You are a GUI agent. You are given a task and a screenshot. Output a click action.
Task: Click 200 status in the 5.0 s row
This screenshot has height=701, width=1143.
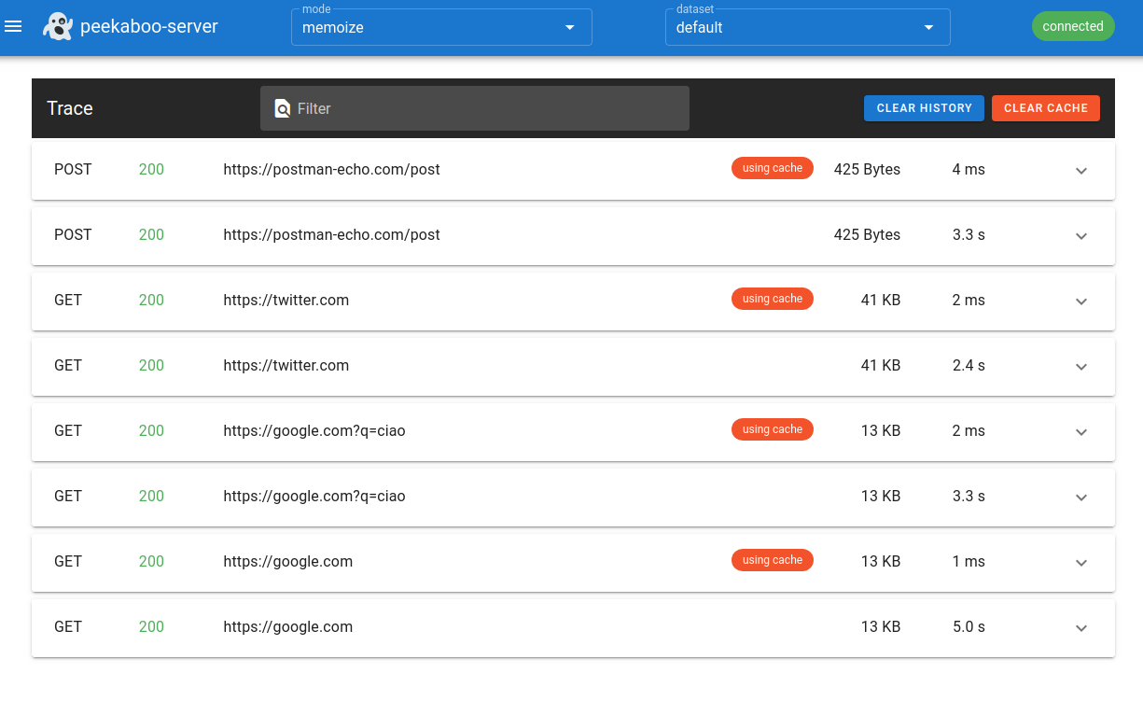coord(151,626)
